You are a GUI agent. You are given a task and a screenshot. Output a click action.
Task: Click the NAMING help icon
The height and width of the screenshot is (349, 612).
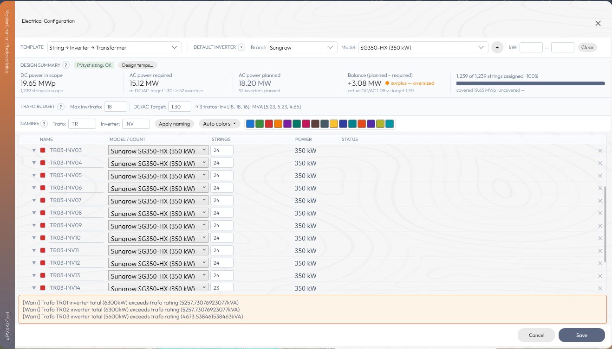tap(44, 124)
